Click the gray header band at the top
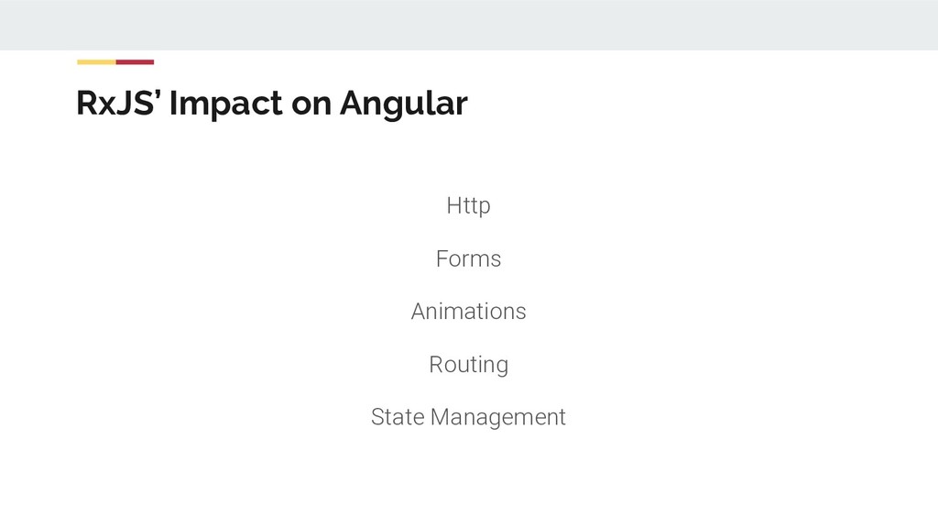 [x=469, y=25]
